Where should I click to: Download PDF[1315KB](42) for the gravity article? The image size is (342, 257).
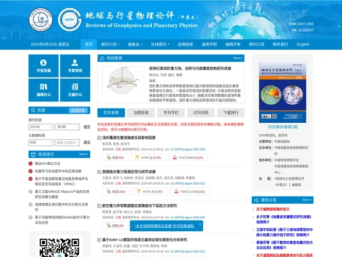(190, 192)
